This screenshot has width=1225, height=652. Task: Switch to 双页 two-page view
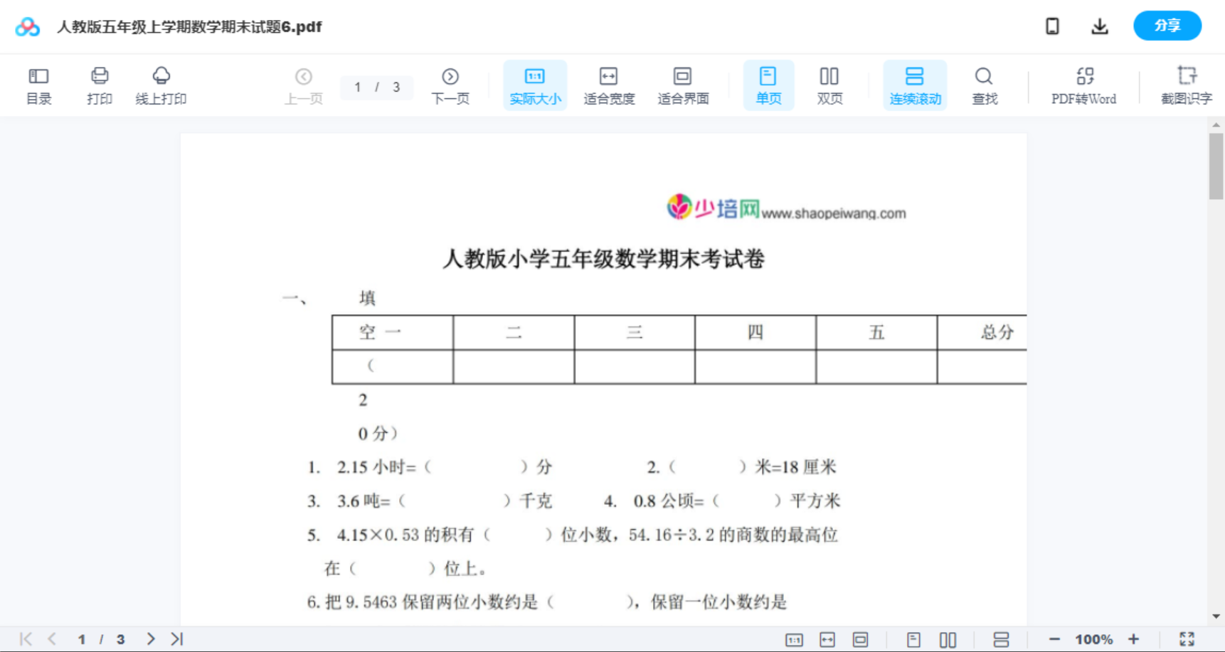[829, 85]
